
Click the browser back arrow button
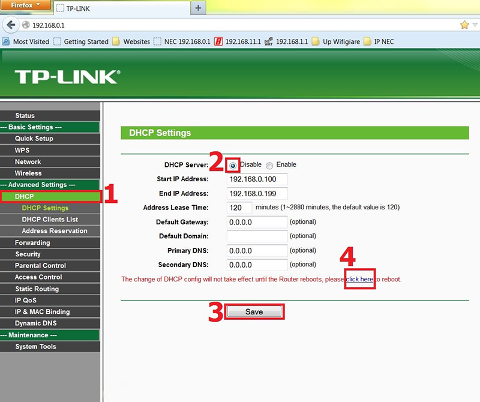11,25
